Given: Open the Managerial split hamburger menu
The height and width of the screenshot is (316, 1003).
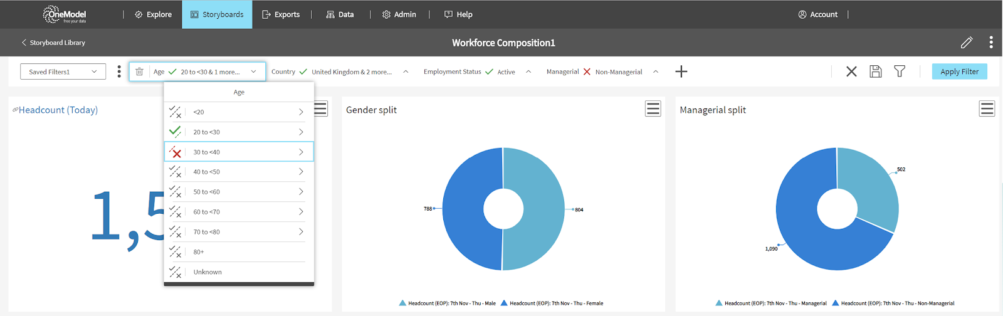Looking at the screenshot, I should pyautogui.click(x=987, y=109).
